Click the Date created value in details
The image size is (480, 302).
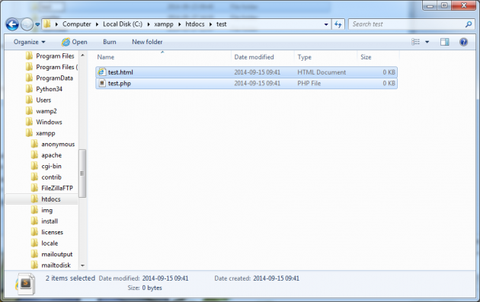276,278
